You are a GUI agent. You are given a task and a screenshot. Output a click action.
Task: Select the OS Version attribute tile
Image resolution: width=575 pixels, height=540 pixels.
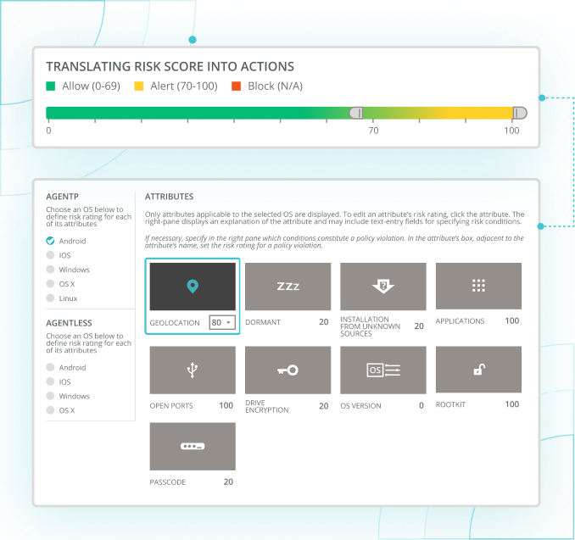pyautogui.click(x=383, y=370)
